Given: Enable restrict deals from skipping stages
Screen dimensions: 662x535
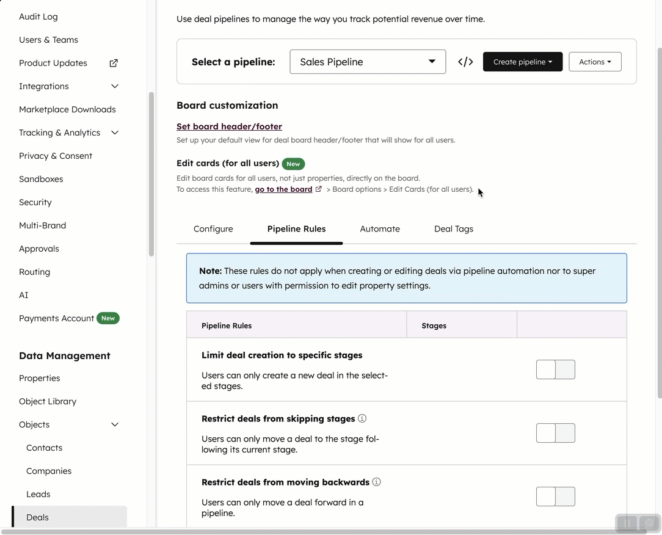Looking at the screenshot, I should [x=555, y=433].
